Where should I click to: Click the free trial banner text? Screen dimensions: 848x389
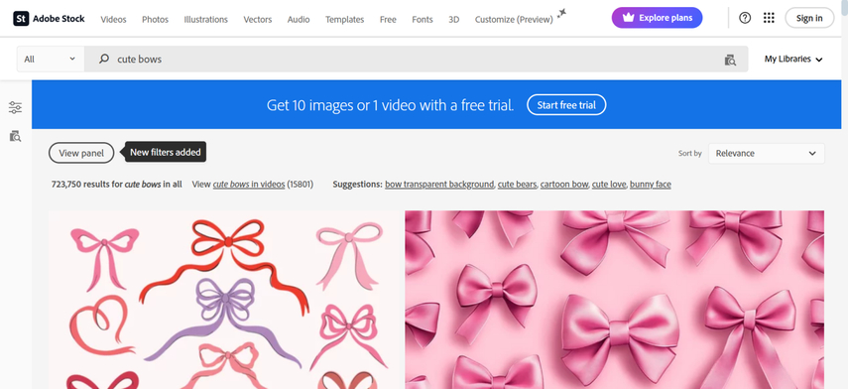390,105
